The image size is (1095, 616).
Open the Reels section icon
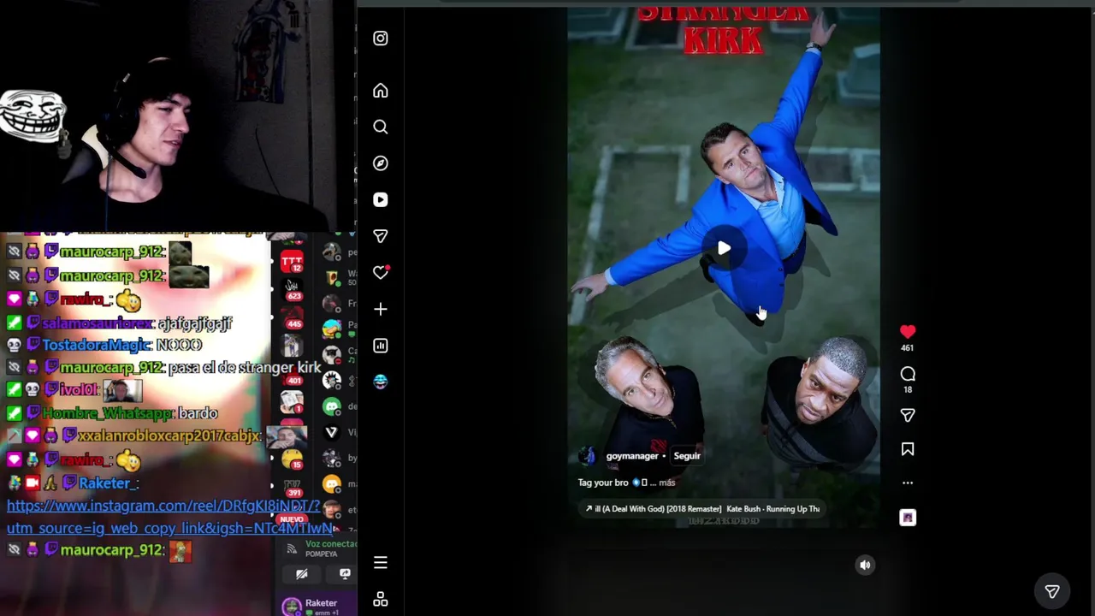(x=381, y=199)
